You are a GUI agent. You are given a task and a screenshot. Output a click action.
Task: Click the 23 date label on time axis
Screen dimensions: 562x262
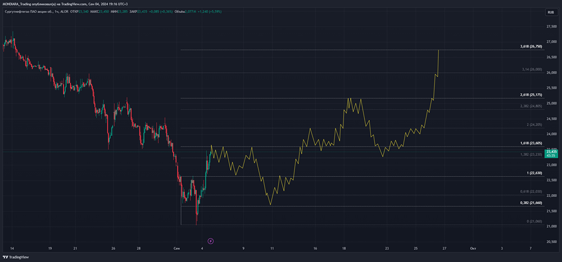point(387,249)
